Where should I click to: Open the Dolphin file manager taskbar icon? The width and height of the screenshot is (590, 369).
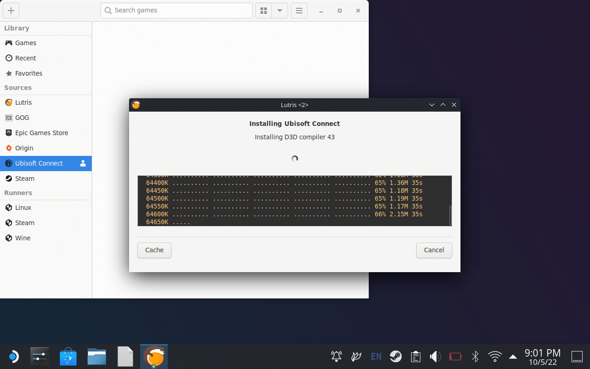pos(97,357)
